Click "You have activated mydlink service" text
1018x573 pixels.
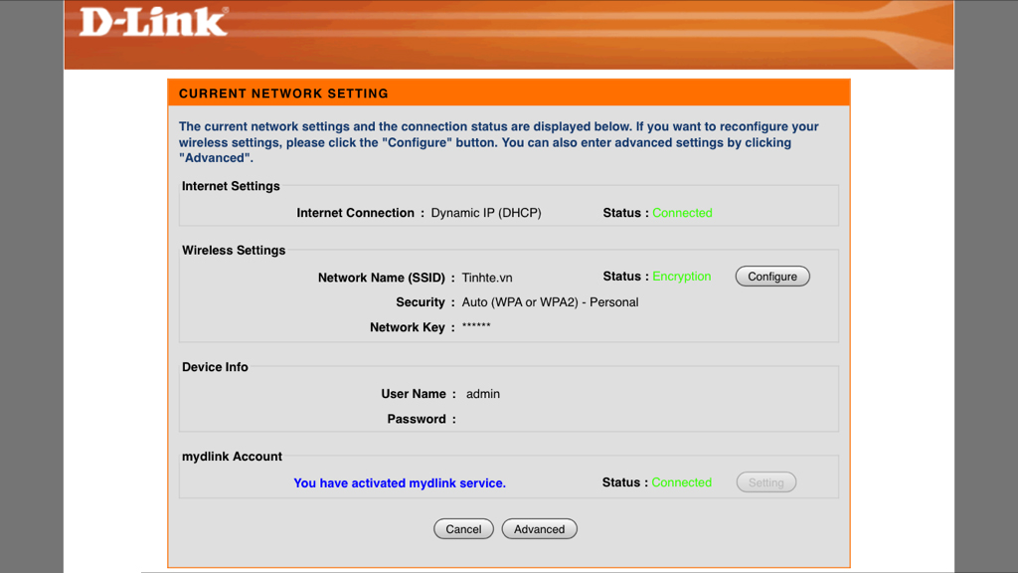(x=400, y=483)
